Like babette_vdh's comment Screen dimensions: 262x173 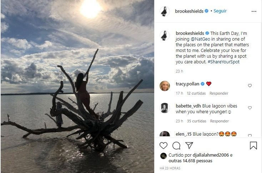(x=250, y=108)
